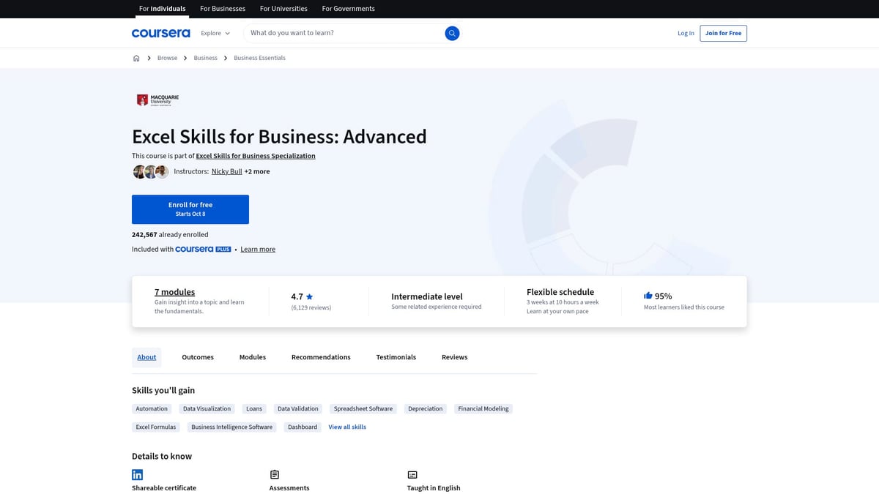Screen dimensions: 879x494
Task: Switch to the Reviews tab
Action: 454,357
